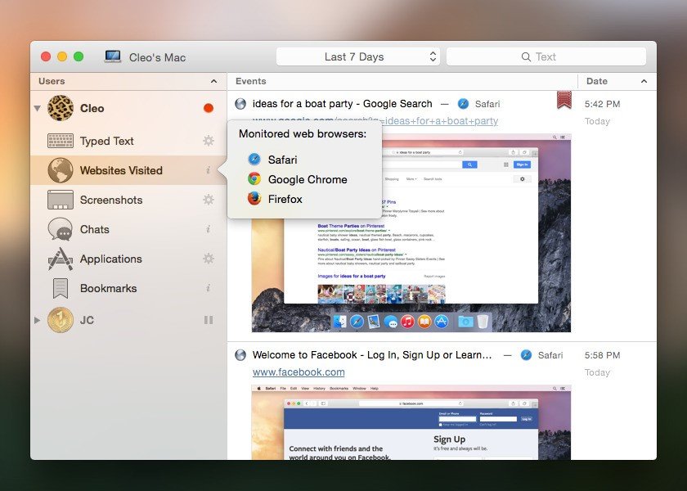Viewport: 687px width, 491px height.
Task: Click the Chrome logo icon in popover
Action: point(254,179)
